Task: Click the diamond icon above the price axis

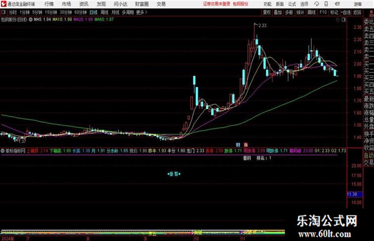Action: click(338, 20)
